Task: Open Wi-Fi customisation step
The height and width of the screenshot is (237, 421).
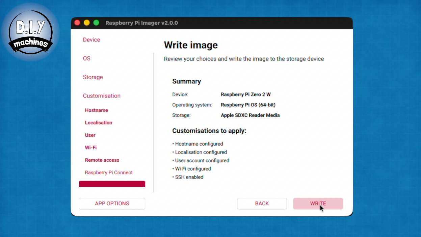Action: (x=91, y=148)
